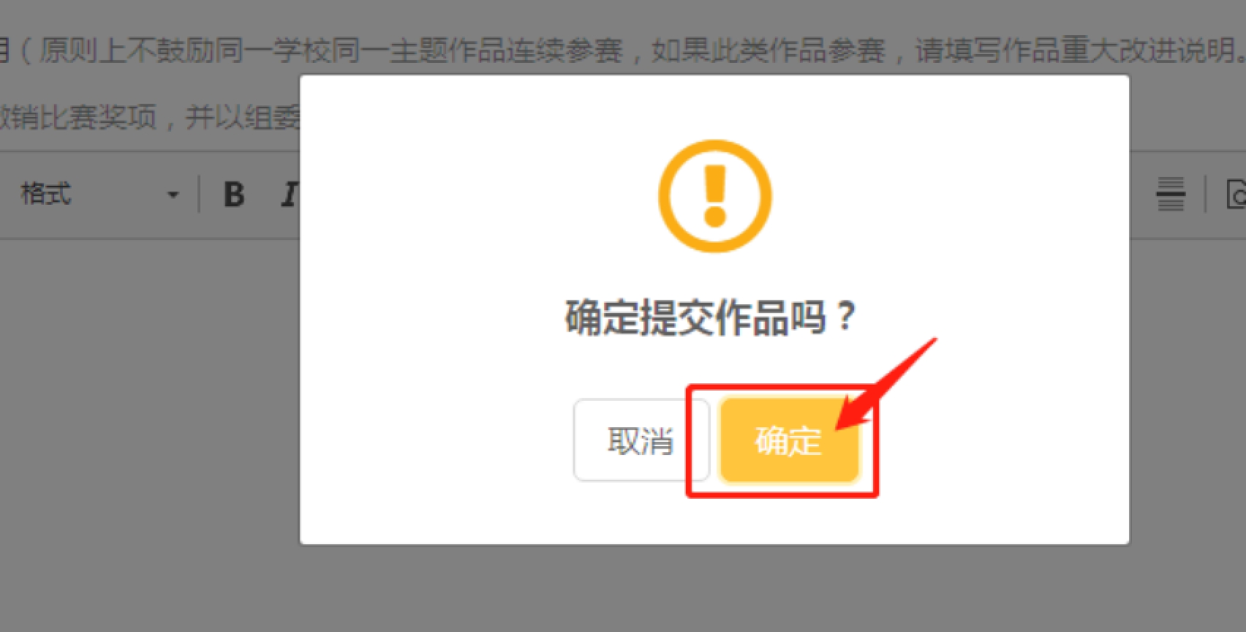Click the separator between 格式 and Bold
This screenshot has width=1246, height=632.
coord(199,195)
